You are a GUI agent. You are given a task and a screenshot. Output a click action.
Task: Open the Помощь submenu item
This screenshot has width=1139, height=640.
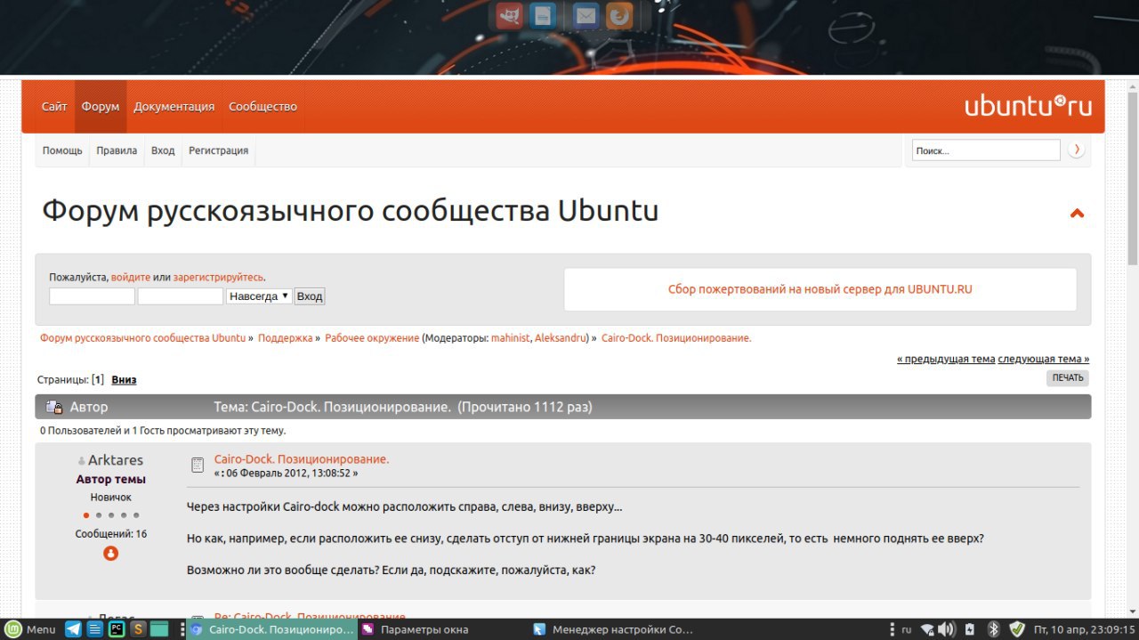click(x=62, y=150)
